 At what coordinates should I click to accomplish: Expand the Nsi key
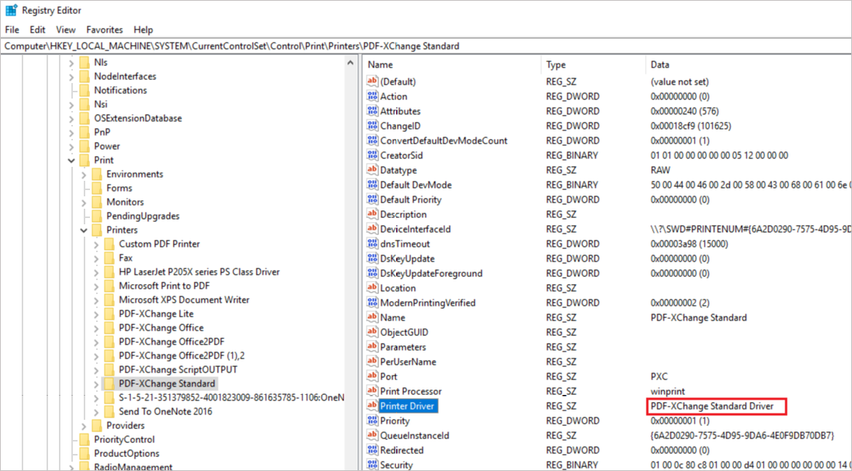tap(71, 105)
